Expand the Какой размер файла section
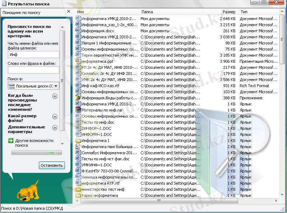 (55, 117)
